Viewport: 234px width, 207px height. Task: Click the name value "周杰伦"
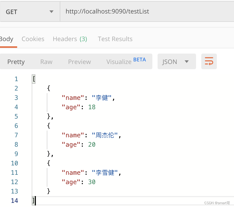coord(105,135)
